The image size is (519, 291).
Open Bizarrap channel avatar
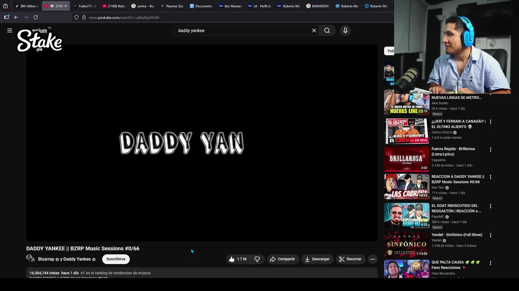pos(30,259)
